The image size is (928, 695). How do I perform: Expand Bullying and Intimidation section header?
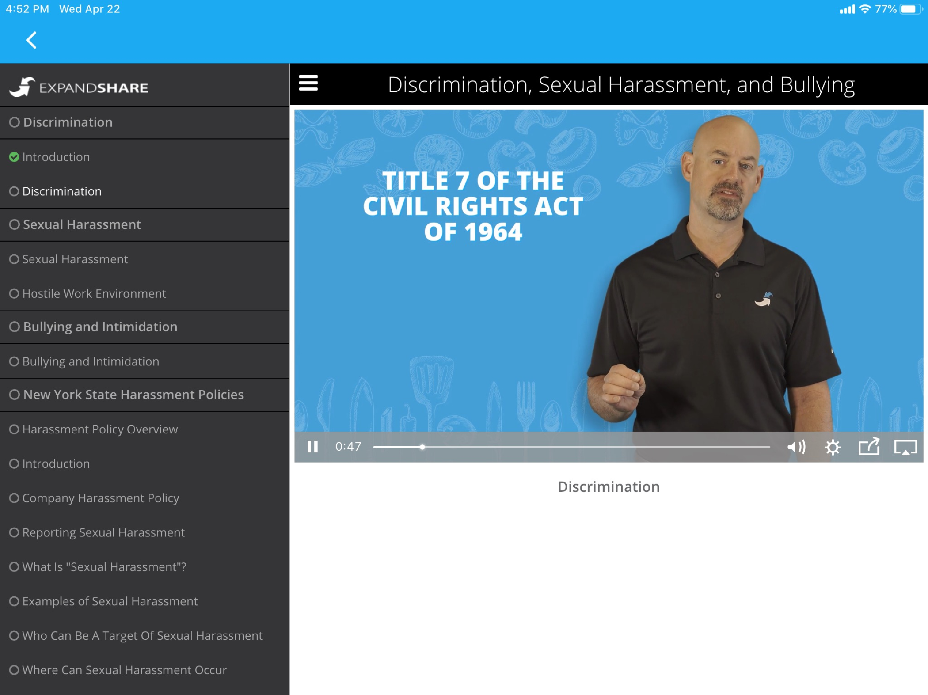coord(100,327)
